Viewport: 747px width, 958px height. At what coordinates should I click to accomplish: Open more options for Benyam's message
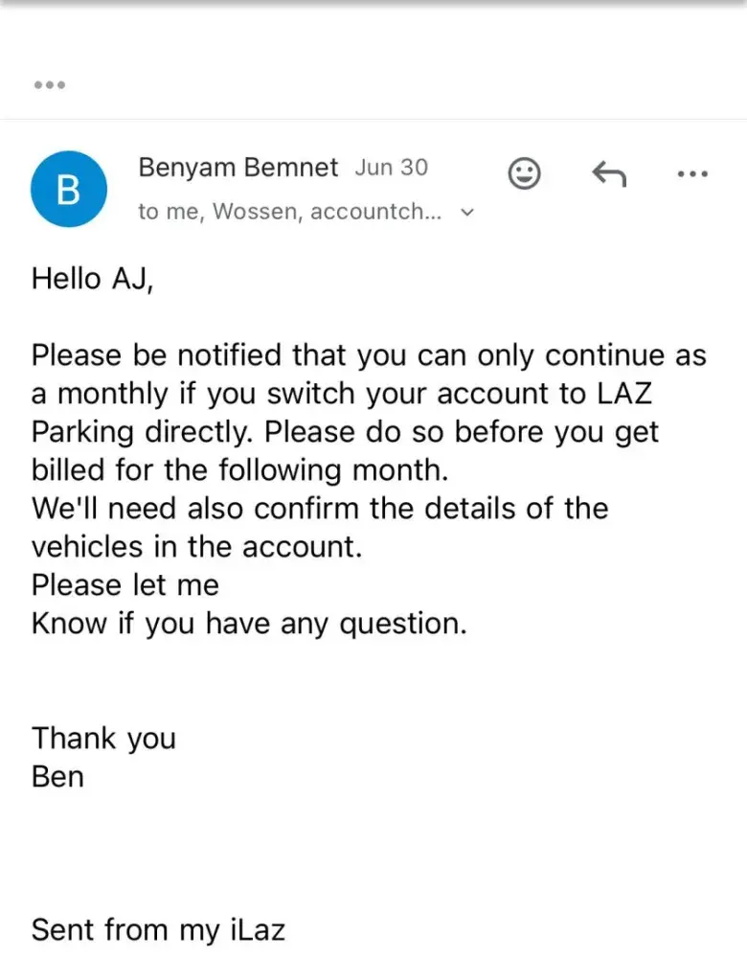click(x=692, y=174)
